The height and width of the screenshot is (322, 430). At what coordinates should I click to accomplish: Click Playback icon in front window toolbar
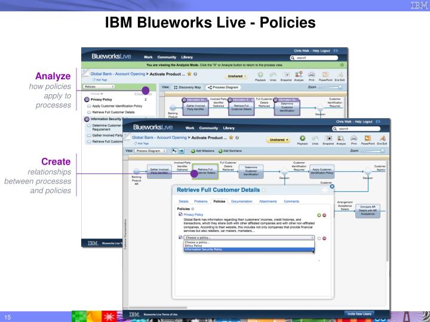point(302,138)
